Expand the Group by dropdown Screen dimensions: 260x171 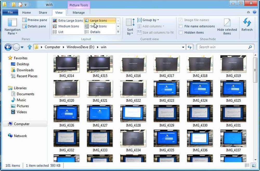pos(148,20)
